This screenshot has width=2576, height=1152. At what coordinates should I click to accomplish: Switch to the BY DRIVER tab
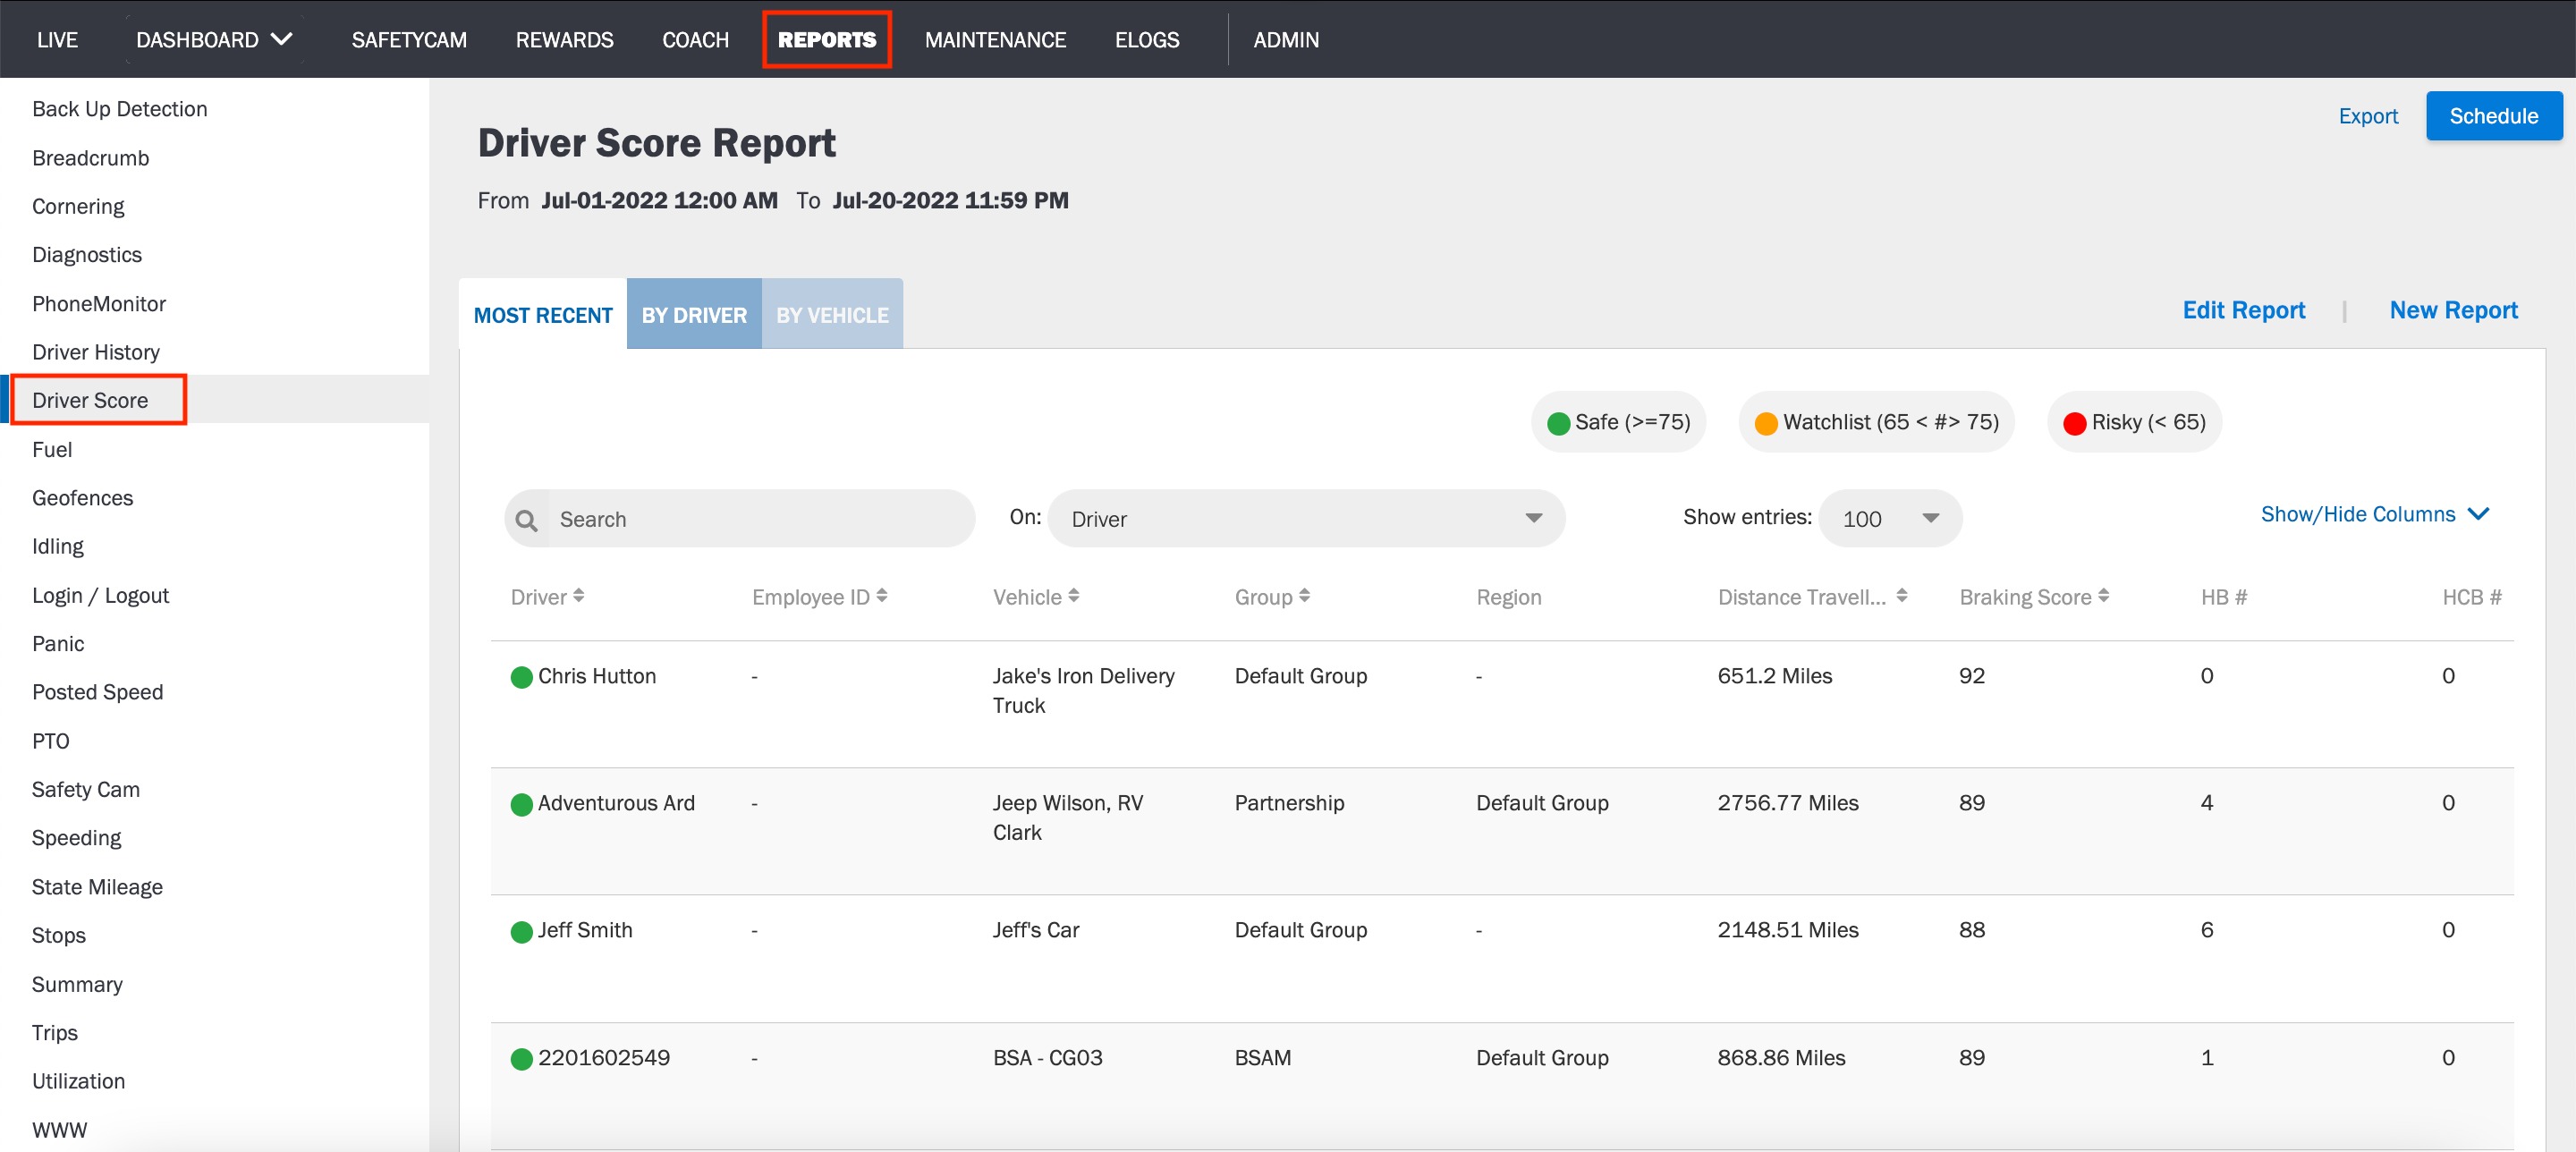[x=694, y=315]
